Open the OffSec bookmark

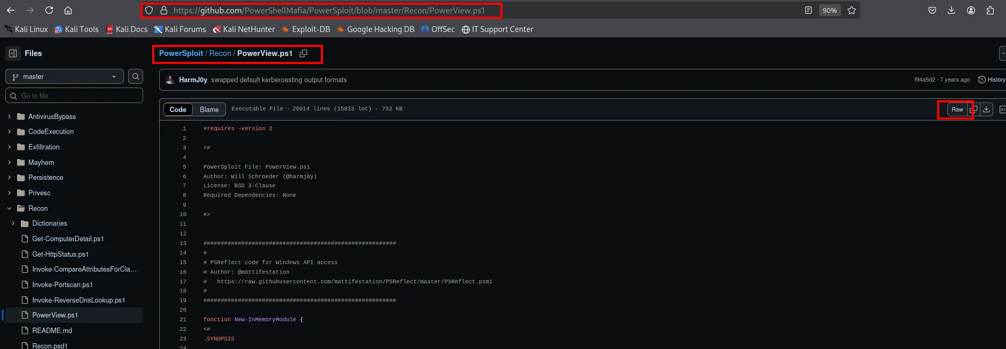(x=438, y=29)
